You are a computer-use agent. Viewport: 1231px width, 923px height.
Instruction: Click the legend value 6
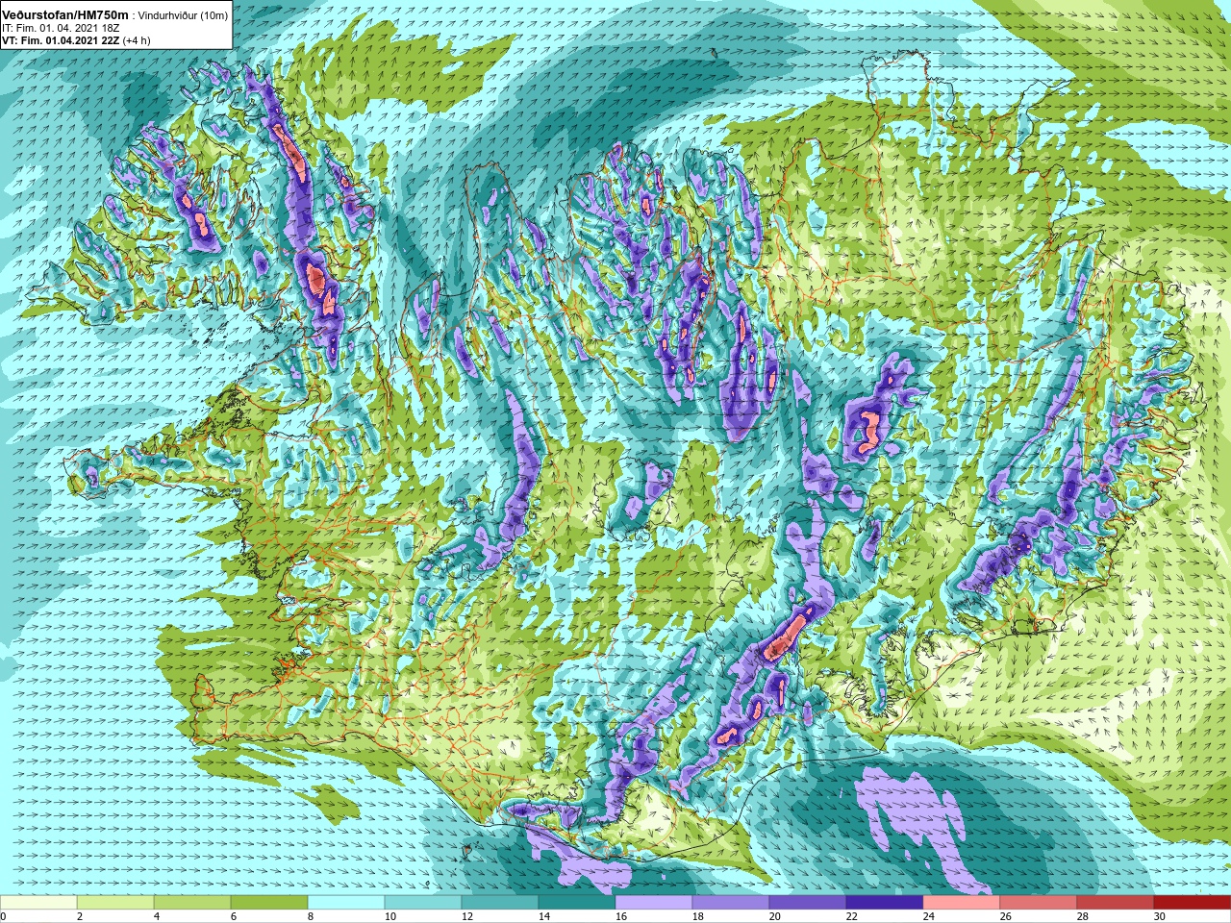point(233,916)
